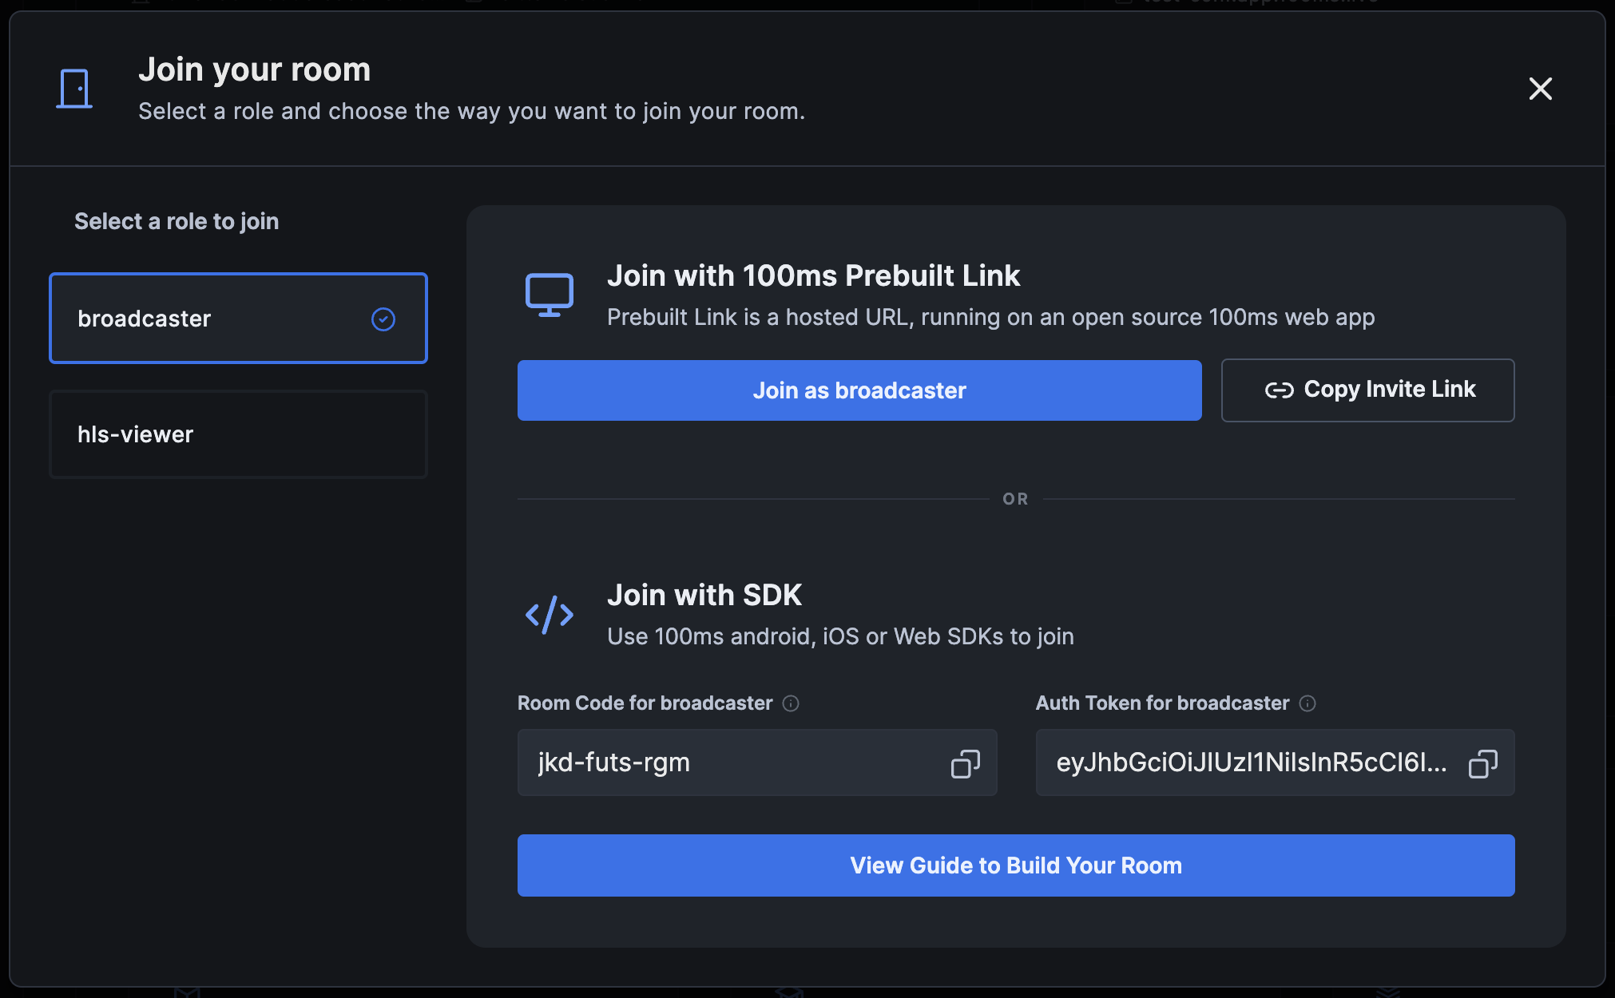Copy the invite link
This screenshot has width=1615, height=998.
tap(1367, 390)
